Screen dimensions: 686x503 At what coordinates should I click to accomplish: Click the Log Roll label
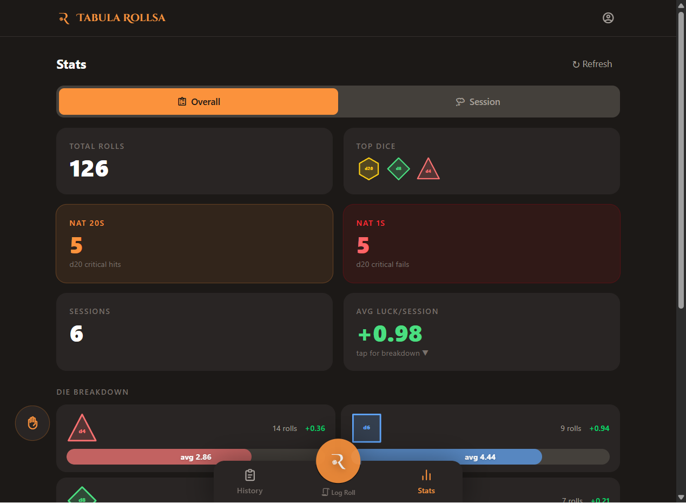click(x=338, y=492)
